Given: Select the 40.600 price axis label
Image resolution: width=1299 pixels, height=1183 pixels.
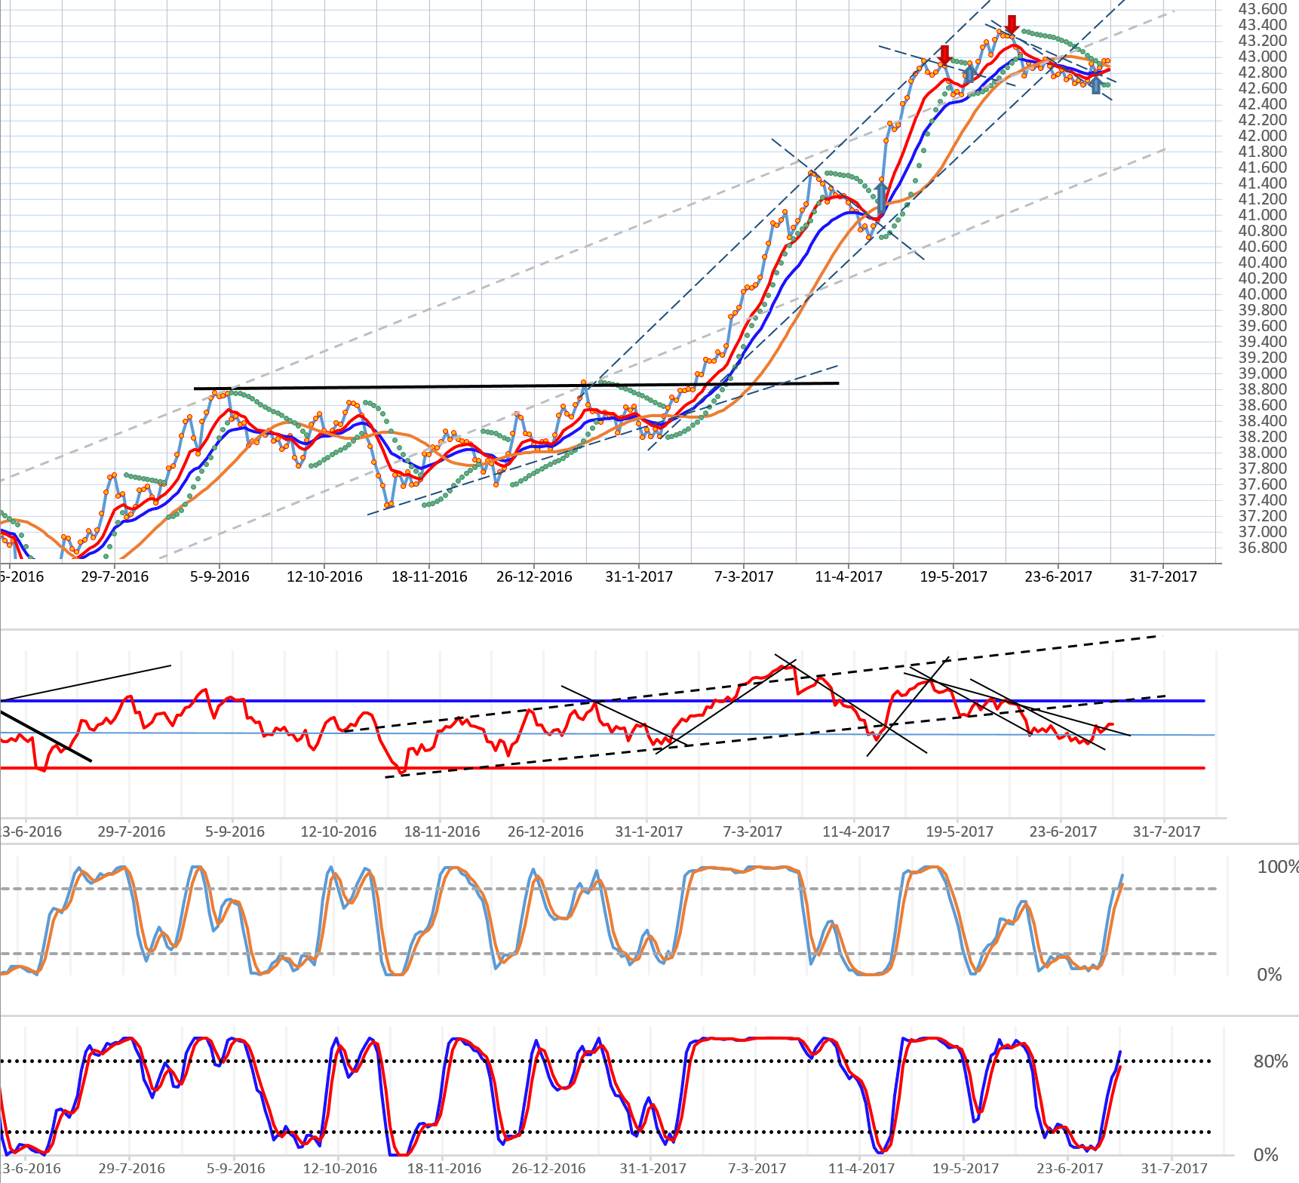Looking at the screenshot, I should click(x=1263, y=247).
